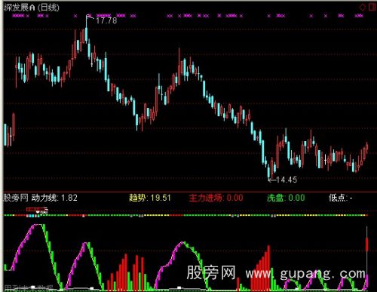Viewport: 377px width, 292px height.
Task: Select the 趋势: 19.51 indicator label
Action: pyautogui.click(x=150, y=198)
